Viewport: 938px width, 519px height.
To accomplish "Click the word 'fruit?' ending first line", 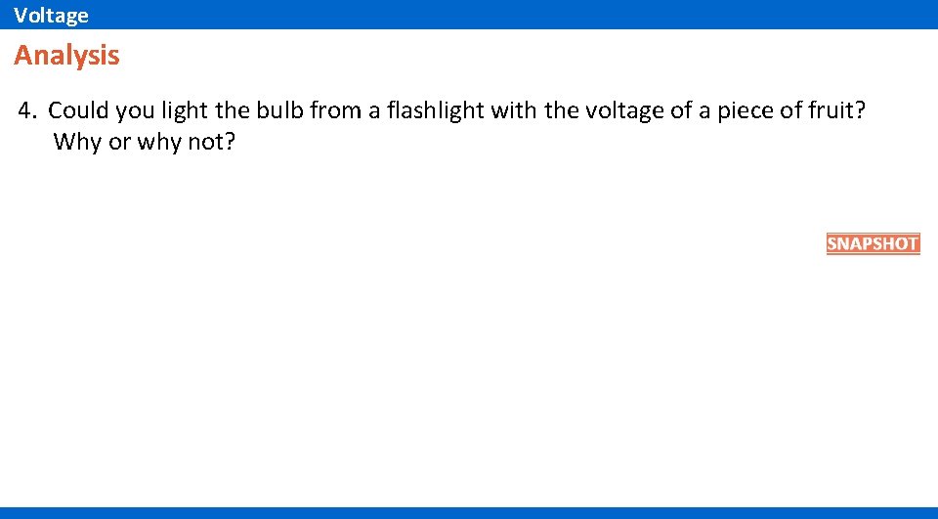I will (839, 110).
